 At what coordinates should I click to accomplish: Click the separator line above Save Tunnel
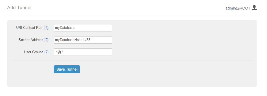pyautogui.click(x=132, y=61)
